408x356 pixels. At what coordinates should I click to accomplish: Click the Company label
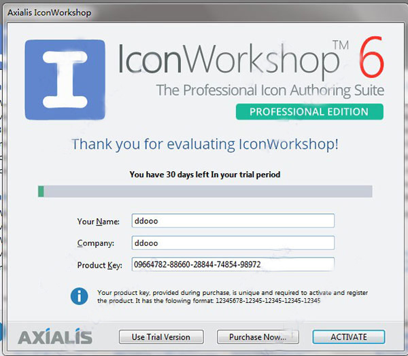click(95, 243)
